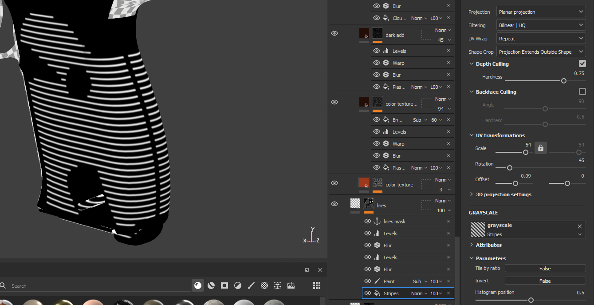Viewport: 594px width, 305px height.
Task: Click the Levels histogram icon under lines layer
Action: point(376,233)
